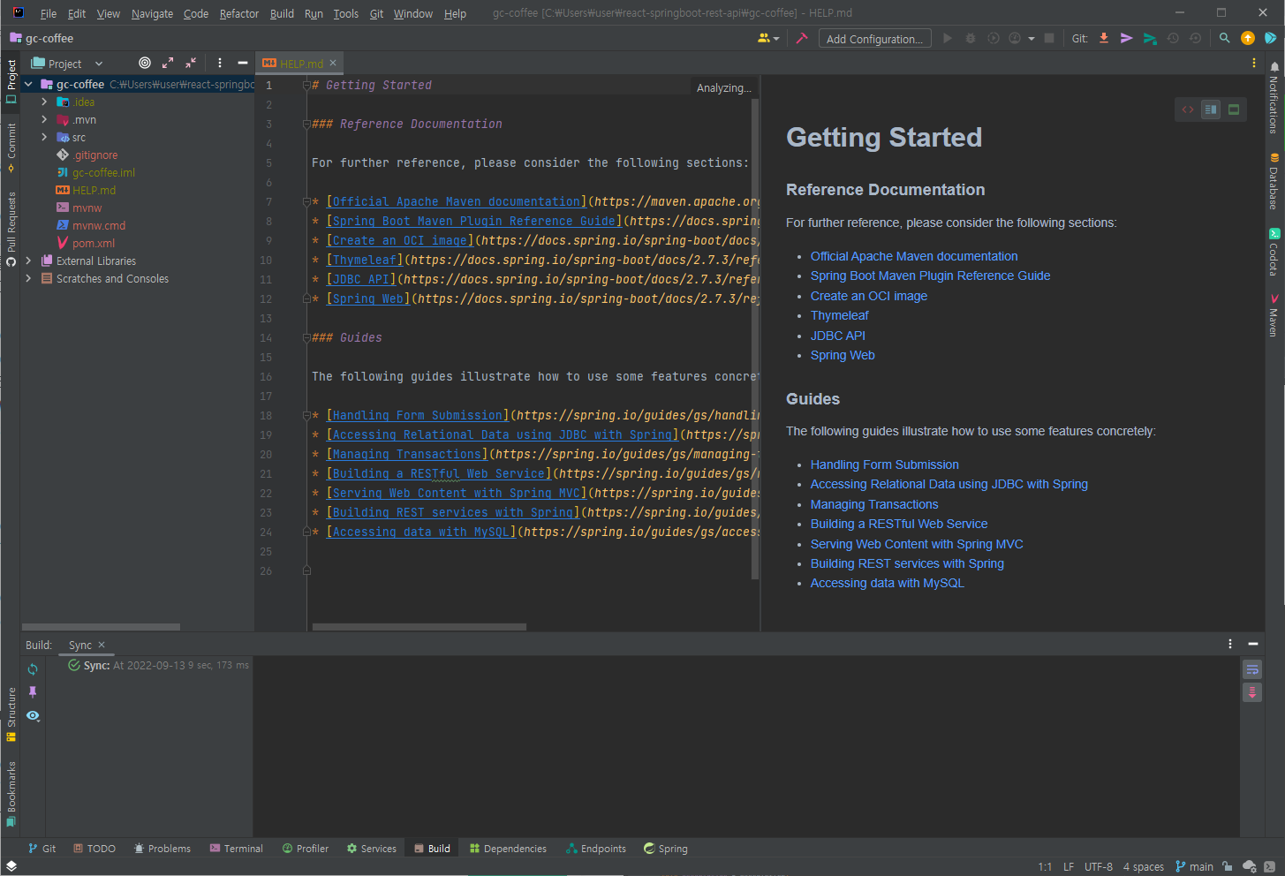Click the Git Update Project arrow icon
Viewport: 1285px width, 876px height.
coord(1104,38)
